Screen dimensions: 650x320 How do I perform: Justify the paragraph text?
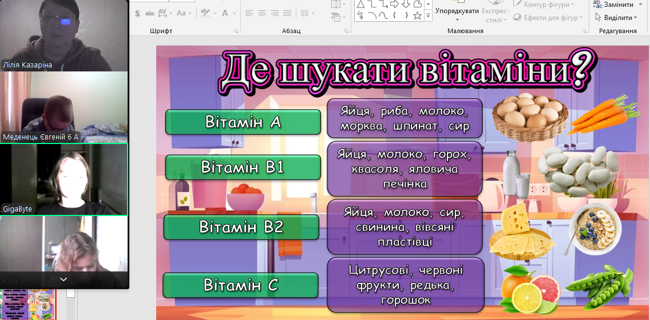coord(287,13)
